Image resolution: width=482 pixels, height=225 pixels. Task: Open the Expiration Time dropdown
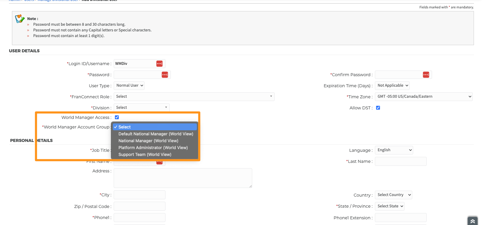click(392, 85)
